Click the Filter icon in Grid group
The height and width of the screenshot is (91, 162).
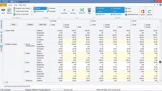pyautogui.click(x=89, y=10)
